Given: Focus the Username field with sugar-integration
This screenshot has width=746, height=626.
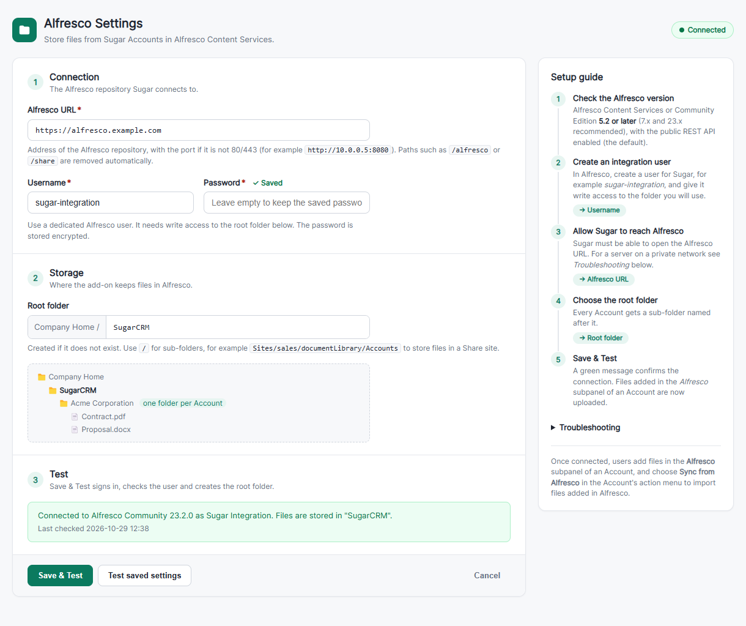Looking at the screenshot, I should [x=111, y=203].
